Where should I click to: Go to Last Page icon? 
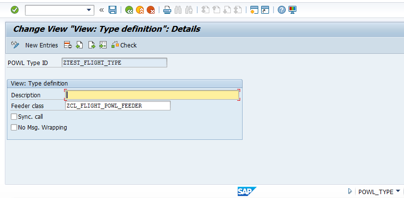coord(238,10)
